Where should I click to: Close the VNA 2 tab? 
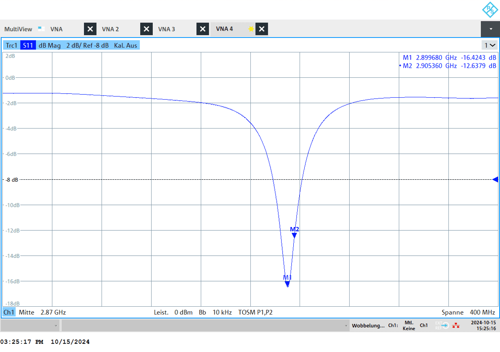pyautogui.click(x=146, y=29)
